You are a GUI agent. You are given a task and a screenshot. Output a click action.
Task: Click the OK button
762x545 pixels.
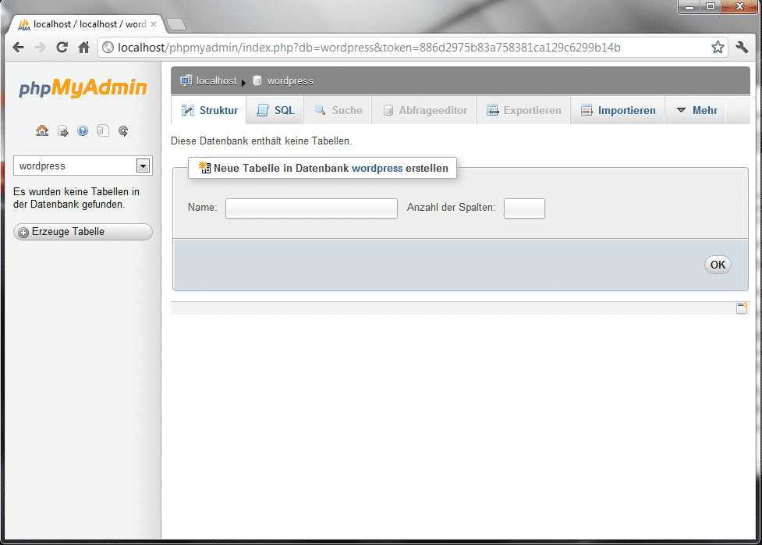click(718, 265)
